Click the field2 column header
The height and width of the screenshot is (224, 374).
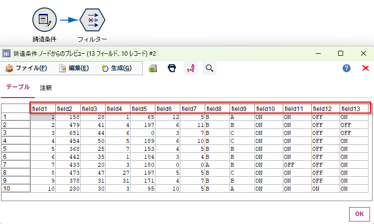[68, 109]
